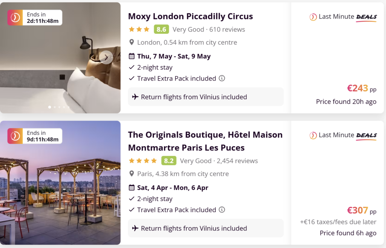386x248 pixels.
Task: Click Last Minute Deals logo on Moxy card
Action: click(x=343, y=17)
